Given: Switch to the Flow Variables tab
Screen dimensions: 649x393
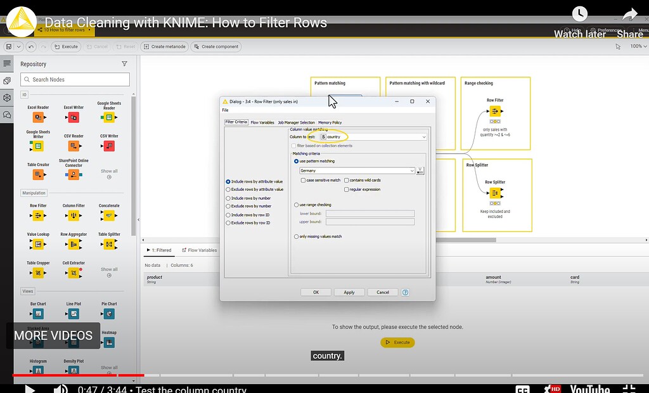Looking at the screenshot, I should [x=263, y=122].
